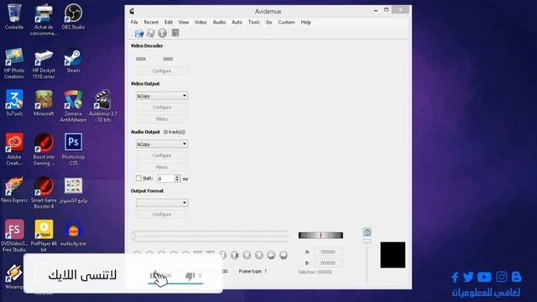Expand the Video Output codec dropdown
537x302 pixels.
pos(162,96)
